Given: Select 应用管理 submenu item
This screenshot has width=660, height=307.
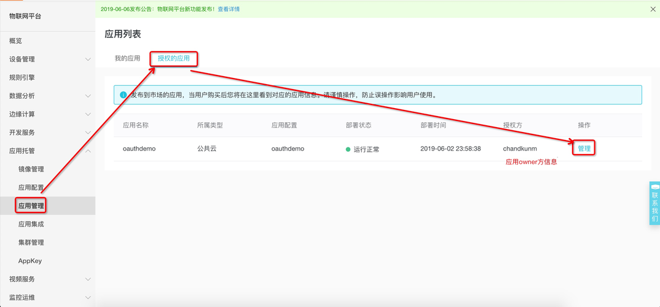Looking at the screenshot, I should (x=31, y=206).
